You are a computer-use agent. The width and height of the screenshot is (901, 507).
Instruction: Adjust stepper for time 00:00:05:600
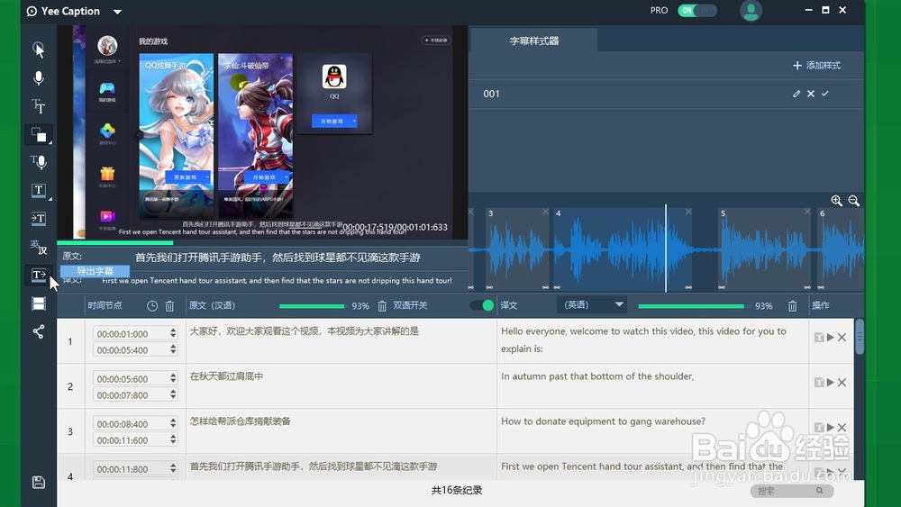click(173, 378)
